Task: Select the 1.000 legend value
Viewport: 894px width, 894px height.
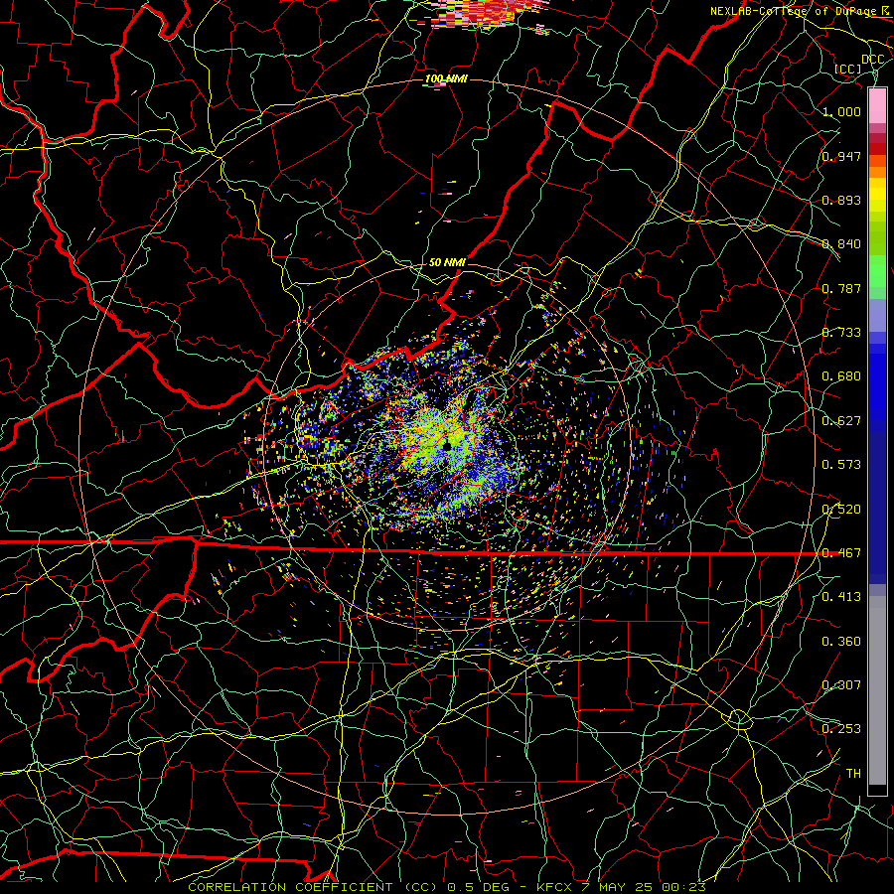Action: [841, 111]
